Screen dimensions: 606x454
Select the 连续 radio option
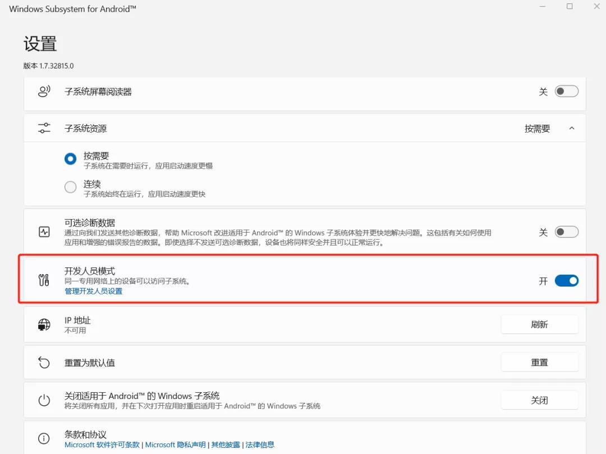[70, 187]
